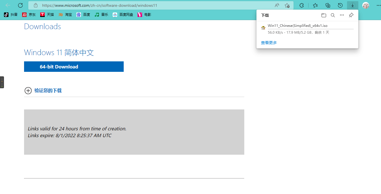Open the 抖音 bookmark

click(x=11, y=14)
